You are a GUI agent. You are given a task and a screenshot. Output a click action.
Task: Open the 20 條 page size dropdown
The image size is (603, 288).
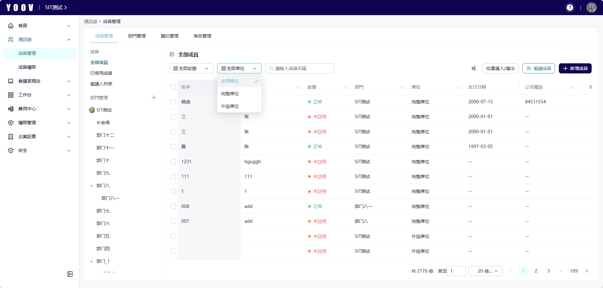click(486, 271)
